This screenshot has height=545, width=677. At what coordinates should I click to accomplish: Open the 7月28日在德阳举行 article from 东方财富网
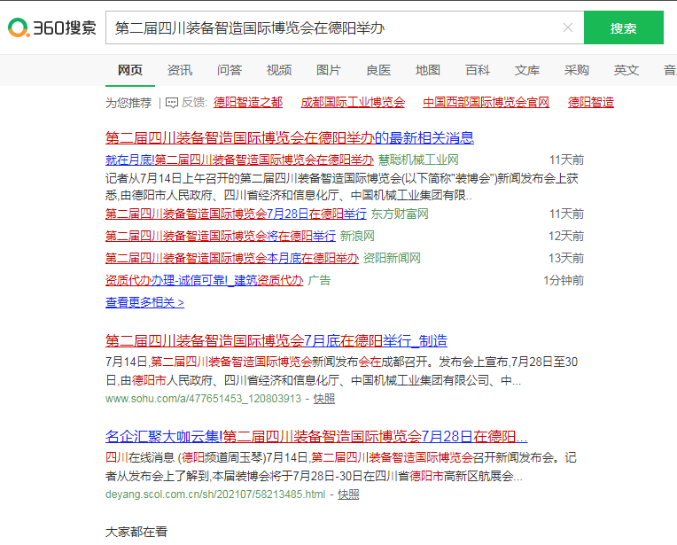(x=236, y=214)
